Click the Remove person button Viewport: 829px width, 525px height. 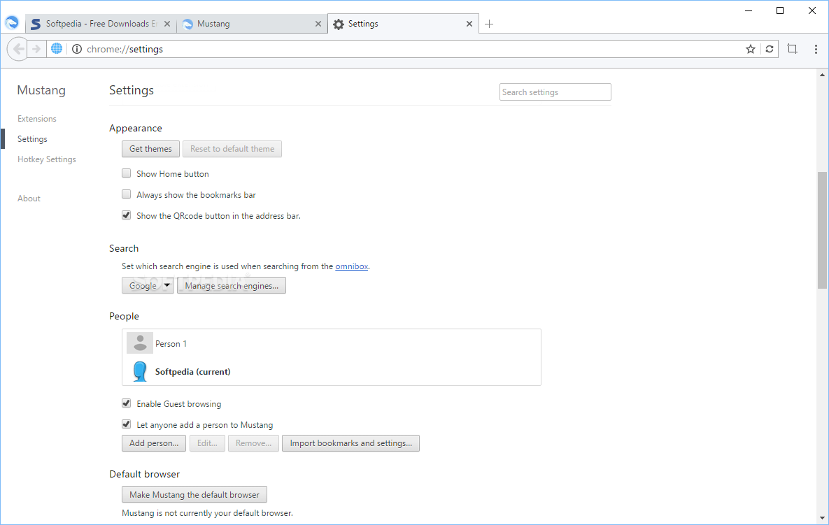click(253, 443)
